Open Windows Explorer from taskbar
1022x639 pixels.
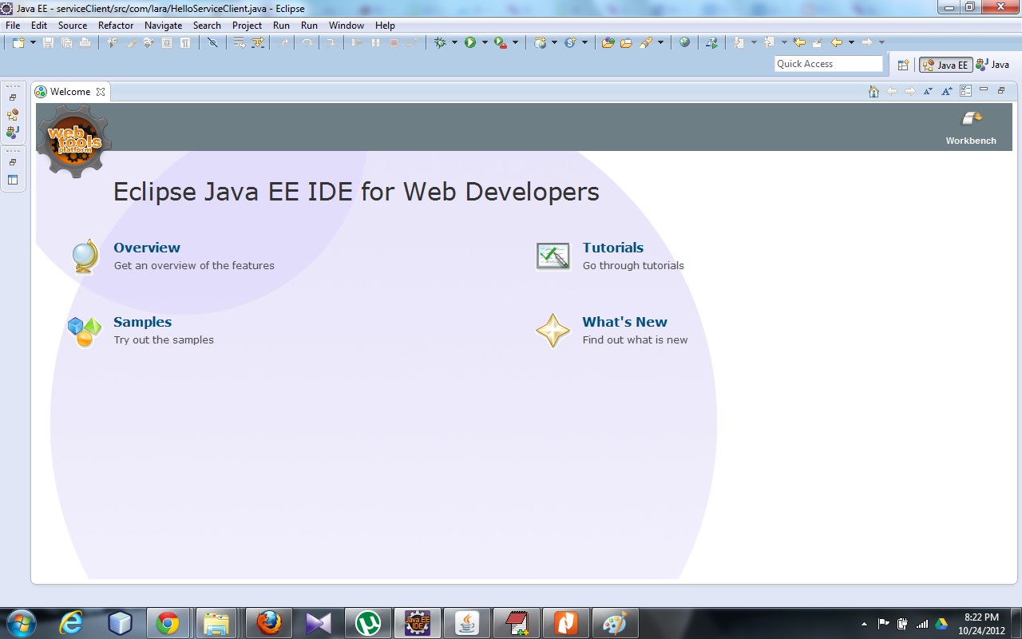pyautogui.click(x=216, y=623)
